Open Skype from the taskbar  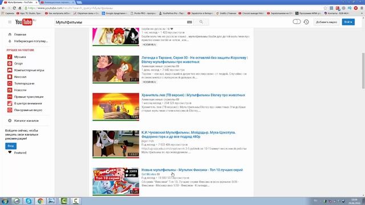pos(29,201)
